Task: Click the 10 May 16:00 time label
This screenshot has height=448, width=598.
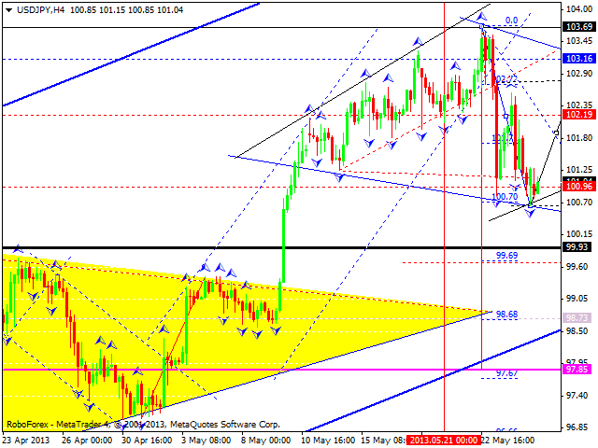Action: click(329, 441)
